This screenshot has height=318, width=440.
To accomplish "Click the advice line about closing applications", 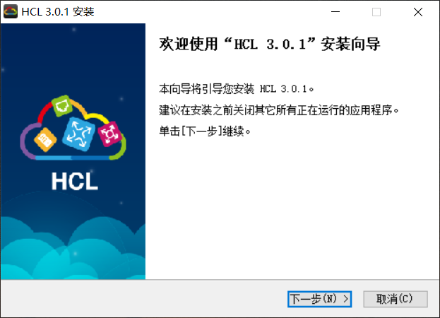I will [279, 110].
